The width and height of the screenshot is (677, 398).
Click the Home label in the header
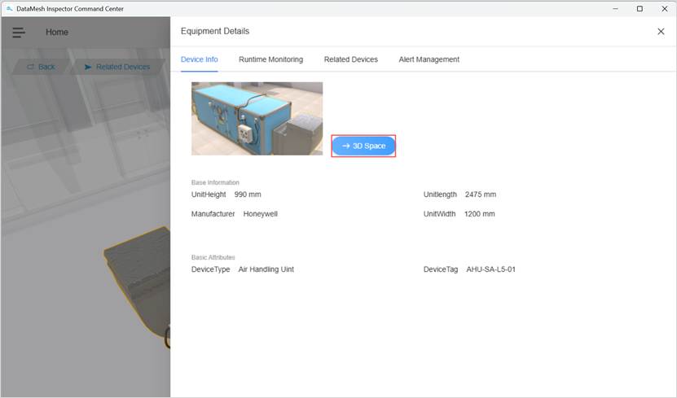coord(57,33)
